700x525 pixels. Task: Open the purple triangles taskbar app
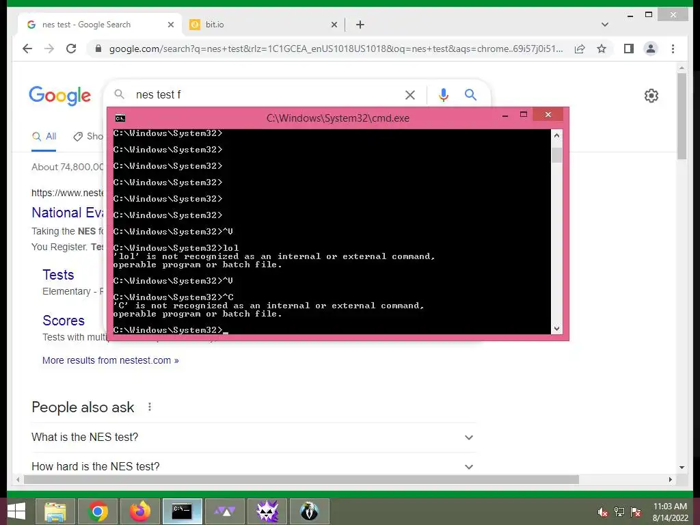224,511
